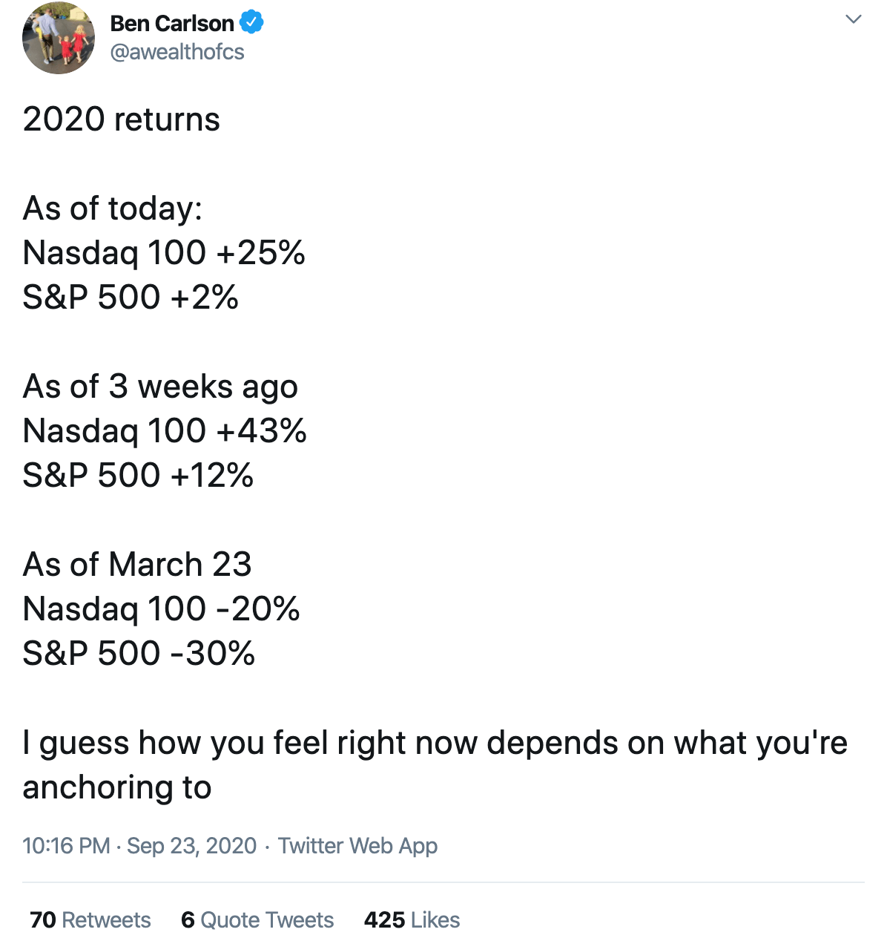
Task: Click the "As of March 23" line
Action: click(137, 565)
